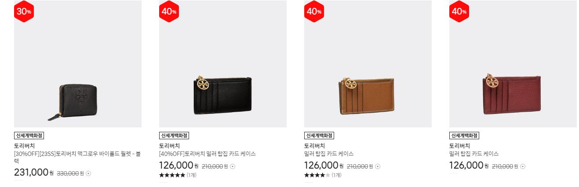Click the 40% badge on black card case
The width and height of the screenshot is (579, 187).
(x=169, y=11)
